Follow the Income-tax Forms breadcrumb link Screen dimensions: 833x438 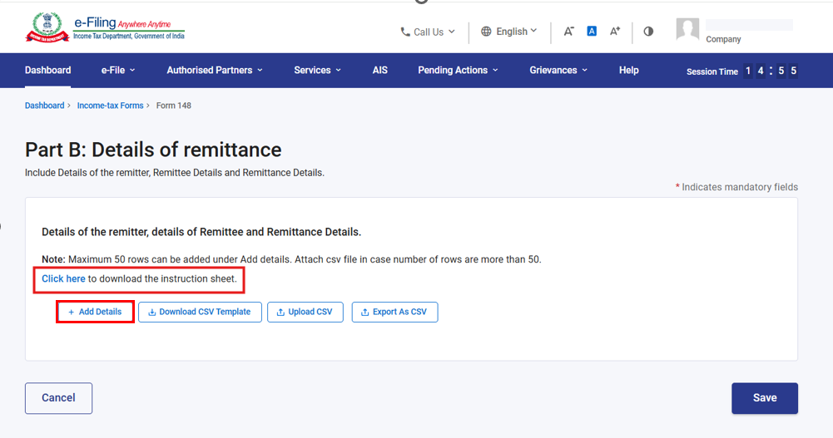[x=110, y=106]
